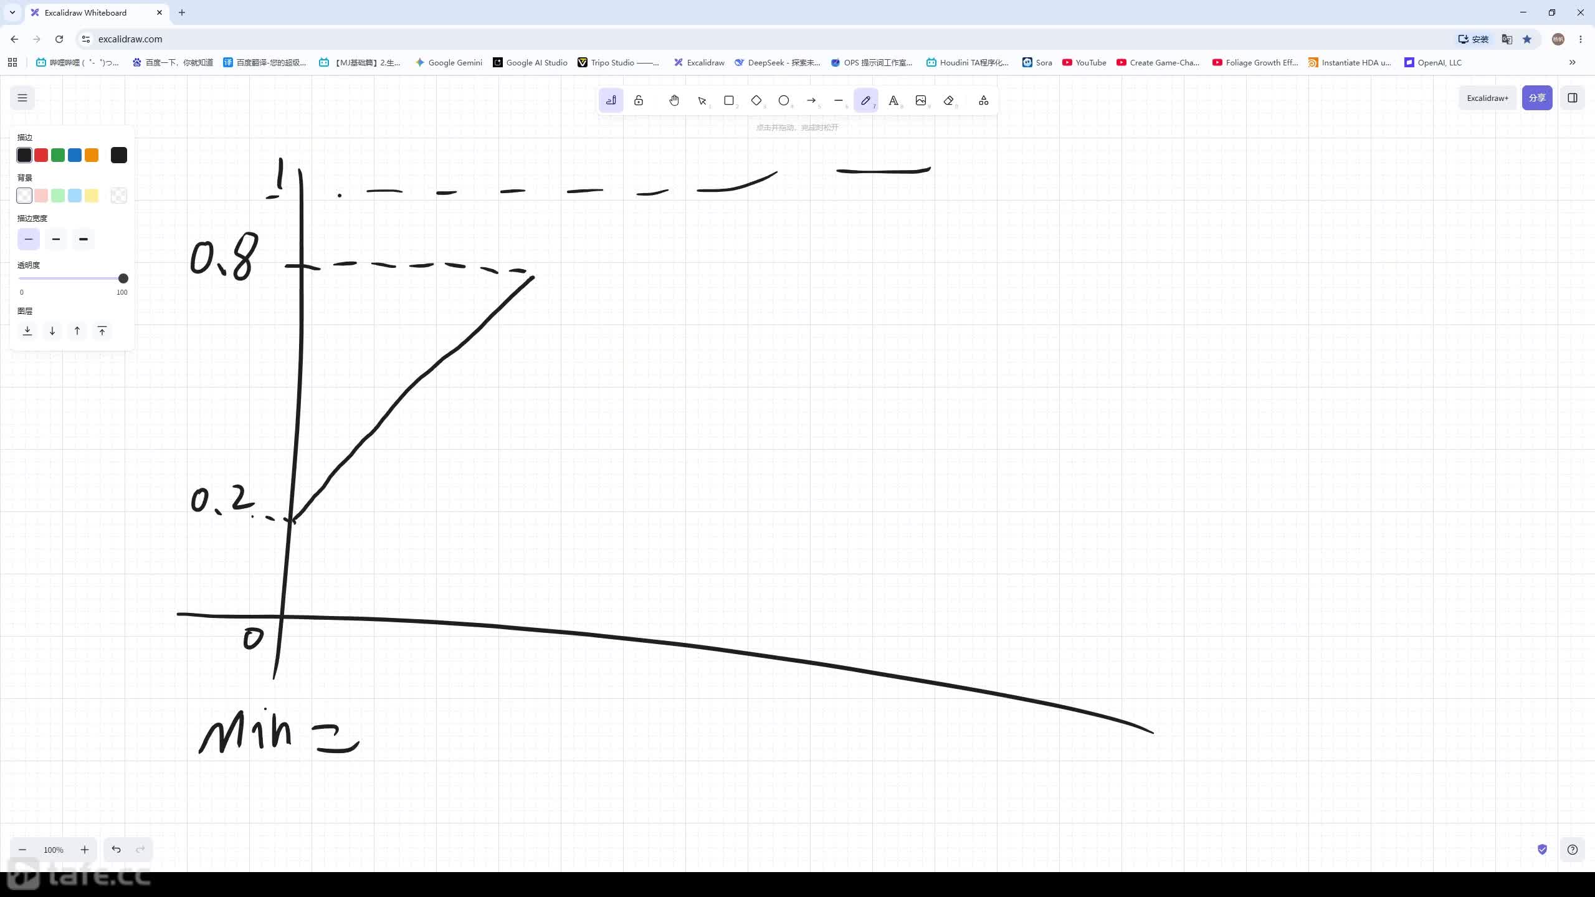Select the Diamond shape tool
Image resolution: width=1595 pixels, height=897 pixels.
(756, 100)
